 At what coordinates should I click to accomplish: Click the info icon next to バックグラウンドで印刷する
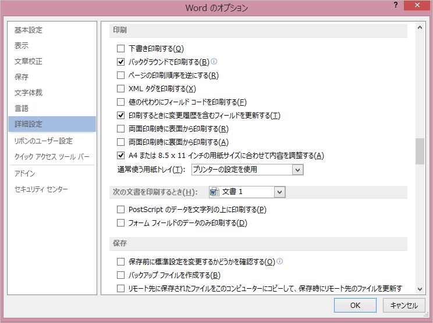click(214, 62)
